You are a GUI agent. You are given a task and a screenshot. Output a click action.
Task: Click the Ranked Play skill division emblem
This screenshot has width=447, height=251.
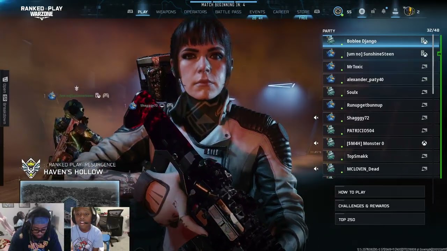[31, 168]
